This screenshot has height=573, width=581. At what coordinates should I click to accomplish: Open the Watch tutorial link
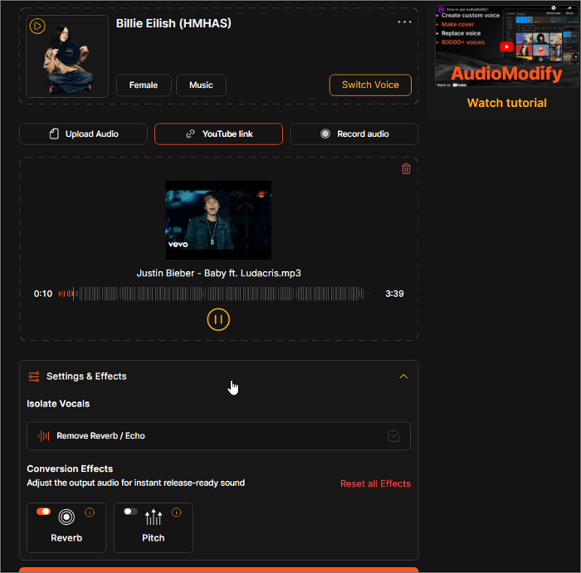(506, 103)
